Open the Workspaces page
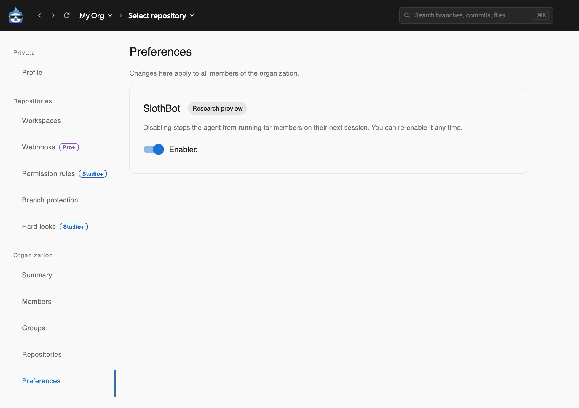The height and width of the screenshot is (408, 579). [x=41, y=120]
